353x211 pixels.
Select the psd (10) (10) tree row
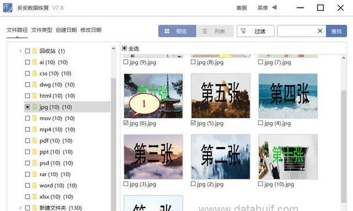coord(67,163)
